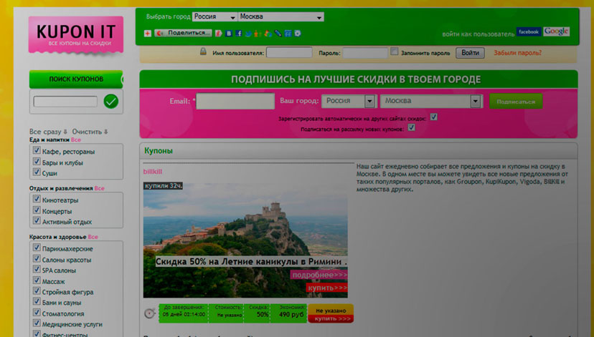Share to FriendFeed using the ff icon

[x=288, y=33]
